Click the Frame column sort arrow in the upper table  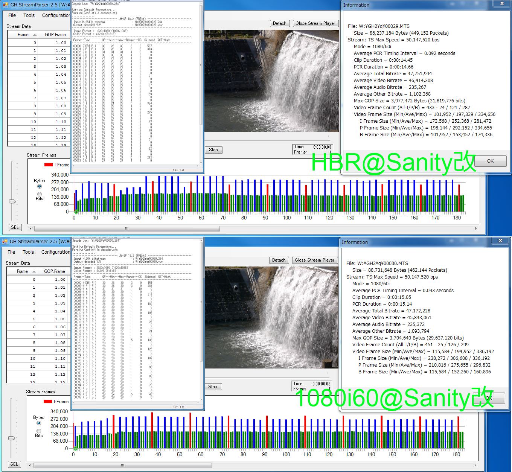click(x=35, y=35)
